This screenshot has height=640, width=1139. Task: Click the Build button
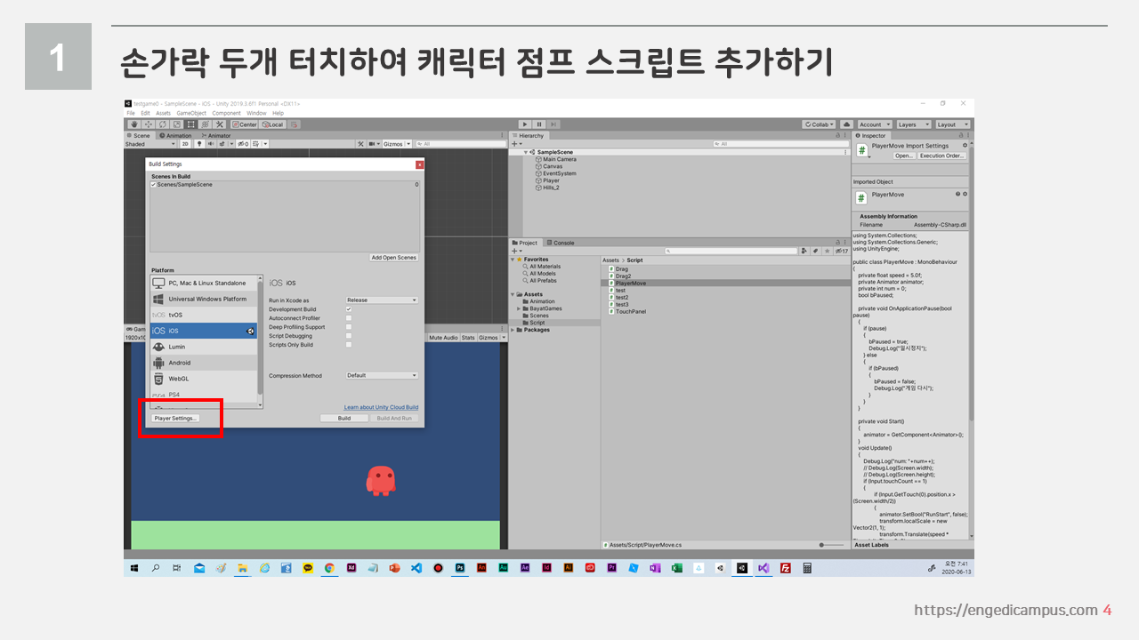tap(343, 418)
